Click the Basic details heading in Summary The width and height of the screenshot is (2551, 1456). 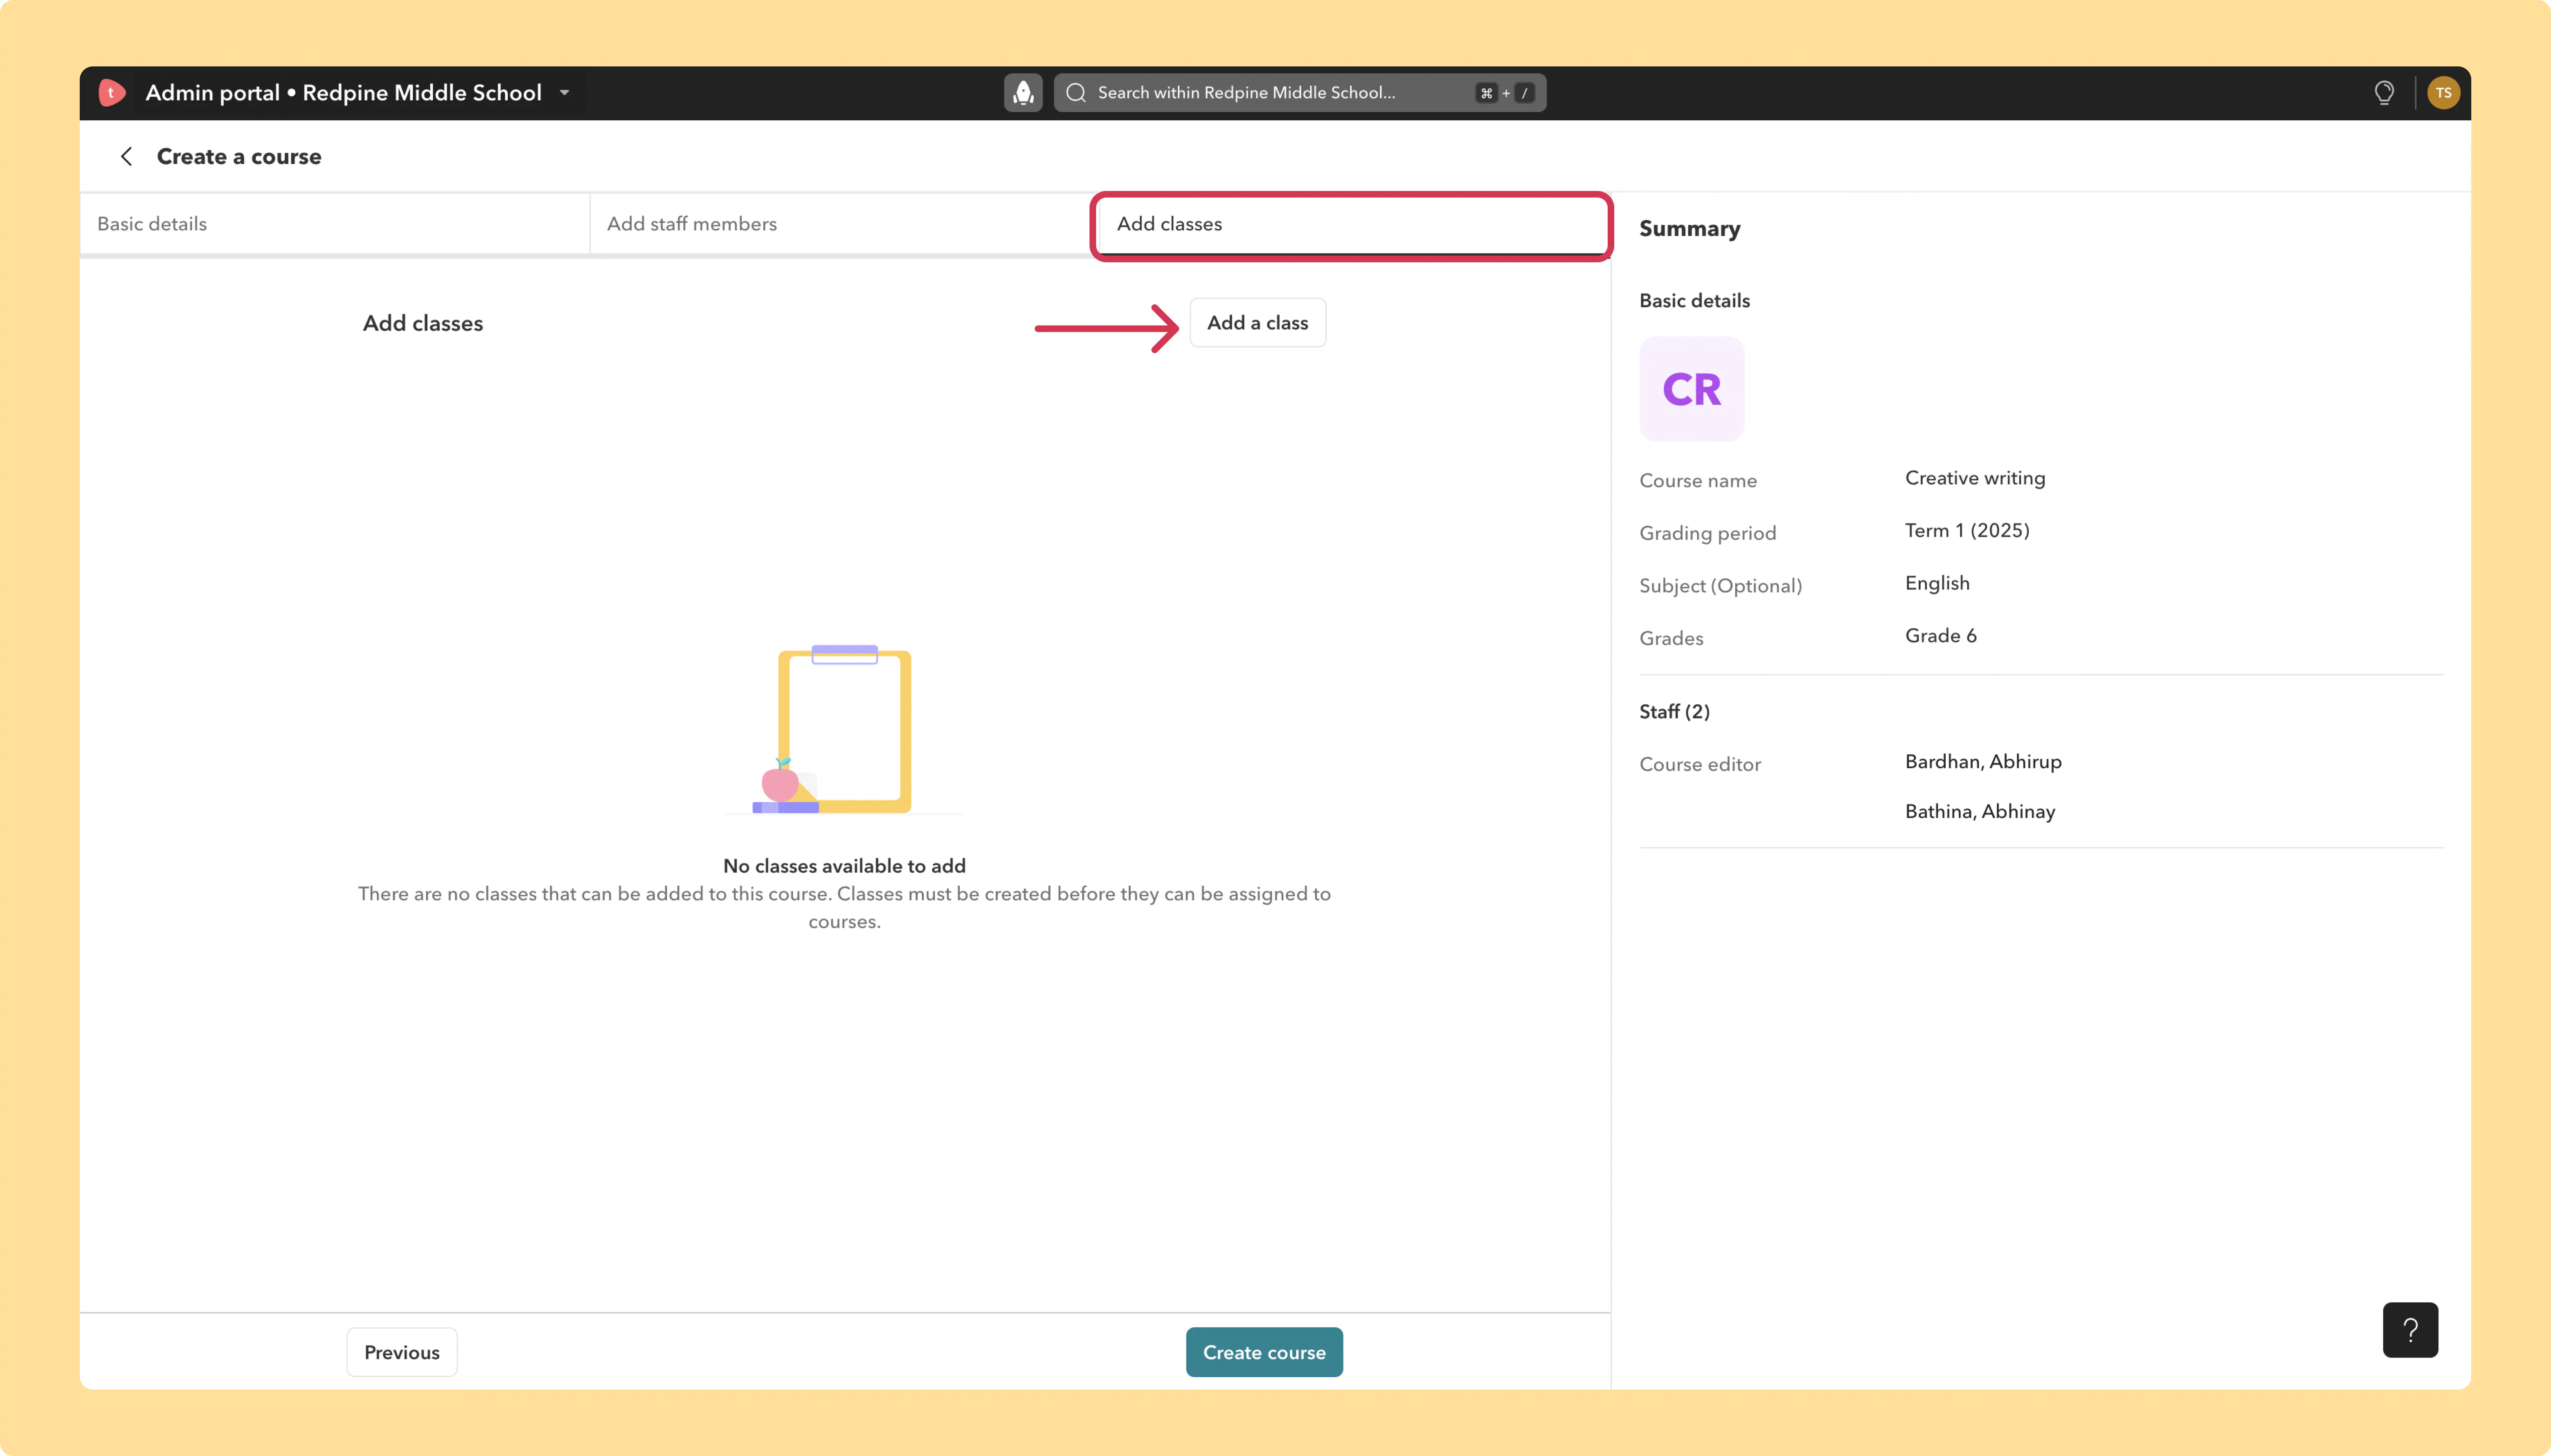tap(1695, 301)
